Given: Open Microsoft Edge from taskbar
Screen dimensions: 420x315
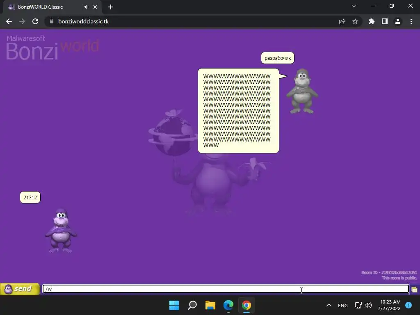Looking at the screenshot, I should 228,305.
